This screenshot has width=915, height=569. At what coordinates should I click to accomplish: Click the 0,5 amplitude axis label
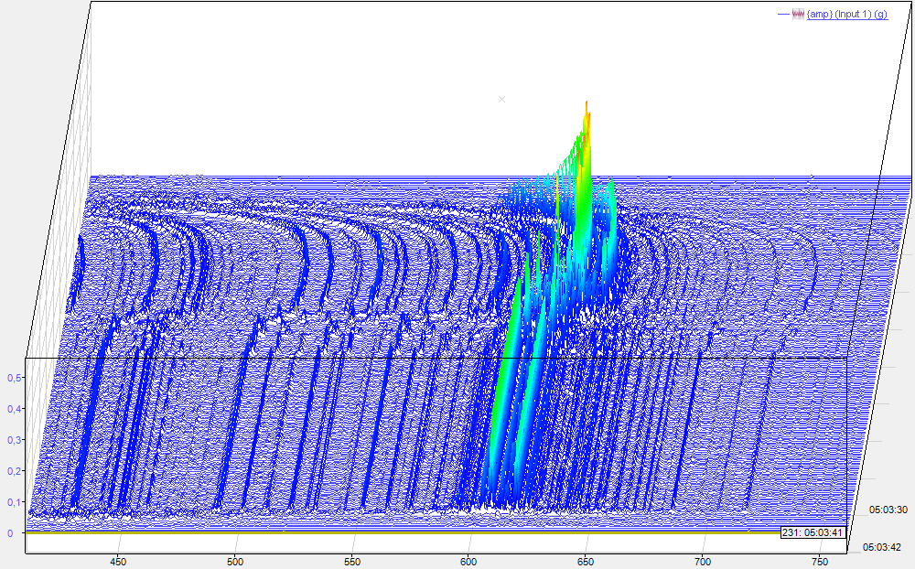point(14,378)
